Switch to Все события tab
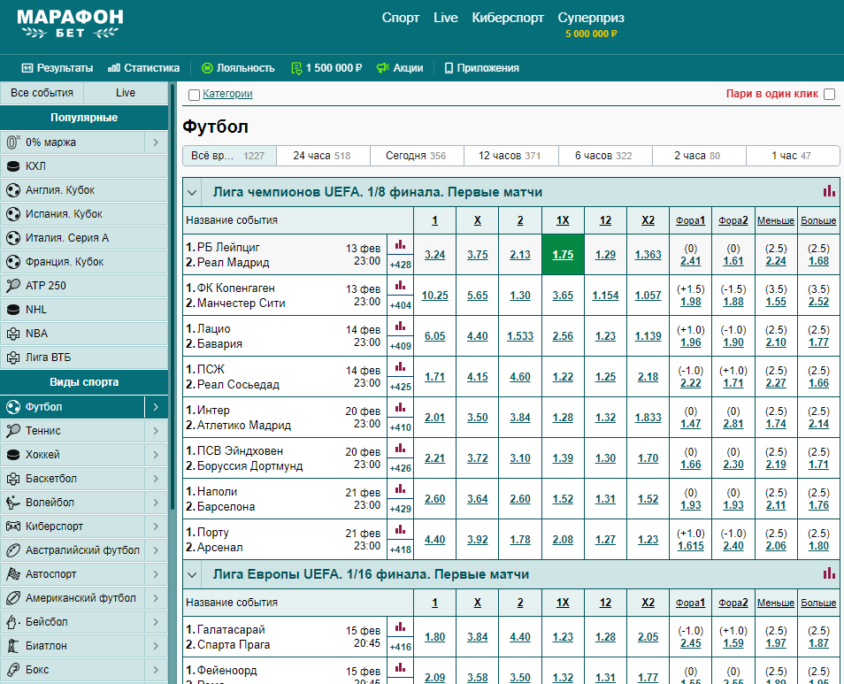The width and height of the screenshot is (844, 684). (42, 93)
